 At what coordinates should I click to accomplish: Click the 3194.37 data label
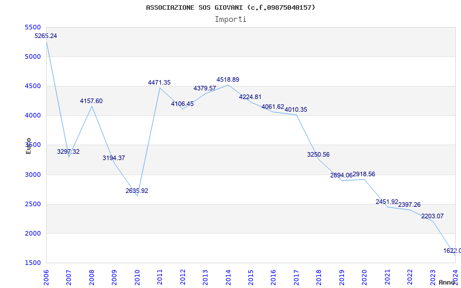tap(114, 158)
